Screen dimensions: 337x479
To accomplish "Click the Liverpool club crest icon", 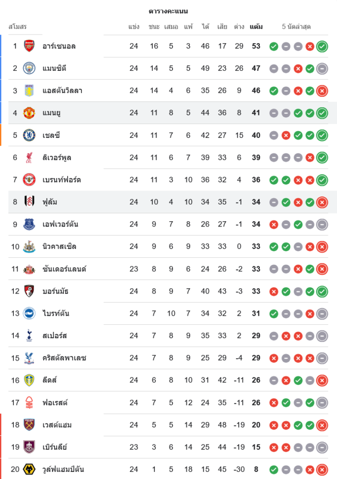I will [x=29, y=157].
